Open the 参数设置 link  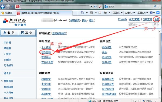point(107,47)
